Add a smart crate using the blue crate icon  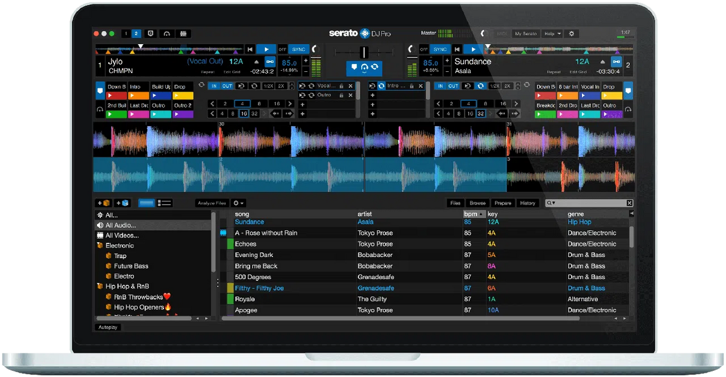click(123, 203)
